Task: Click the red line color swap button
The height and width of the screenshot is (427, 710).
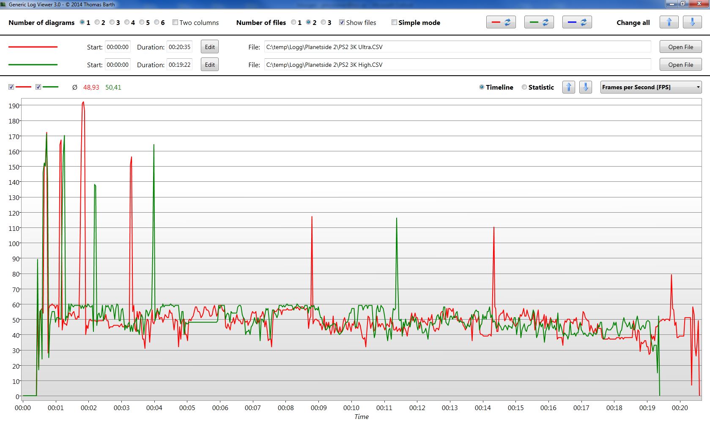Action: coord(501,22)
